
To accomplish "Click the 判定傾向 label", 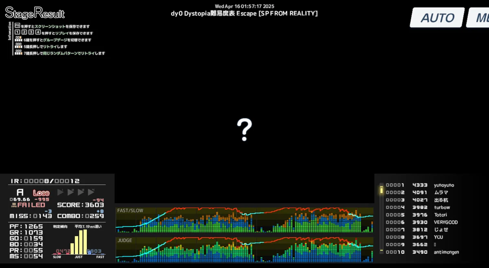I will click(x=59, y=226).
